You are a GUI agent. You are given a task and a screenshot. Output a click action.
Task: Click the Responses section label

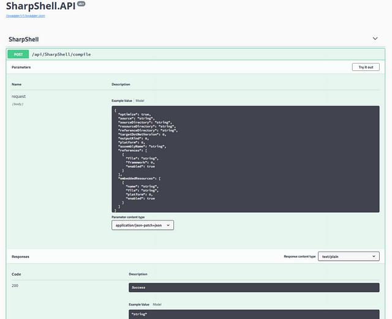pos(20,257)
